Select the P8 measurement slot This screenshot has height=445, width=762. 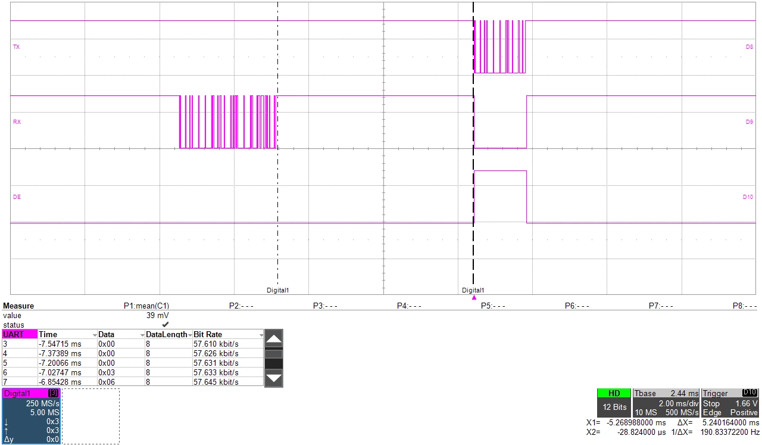pyautogui.click(x=745, y=306)
